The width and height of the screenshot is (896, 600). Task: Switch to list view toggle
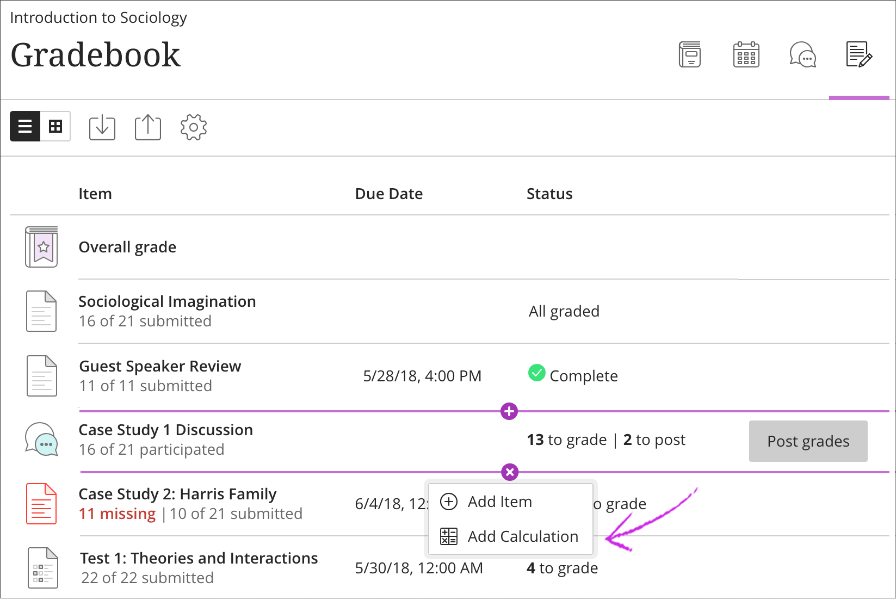25,127
